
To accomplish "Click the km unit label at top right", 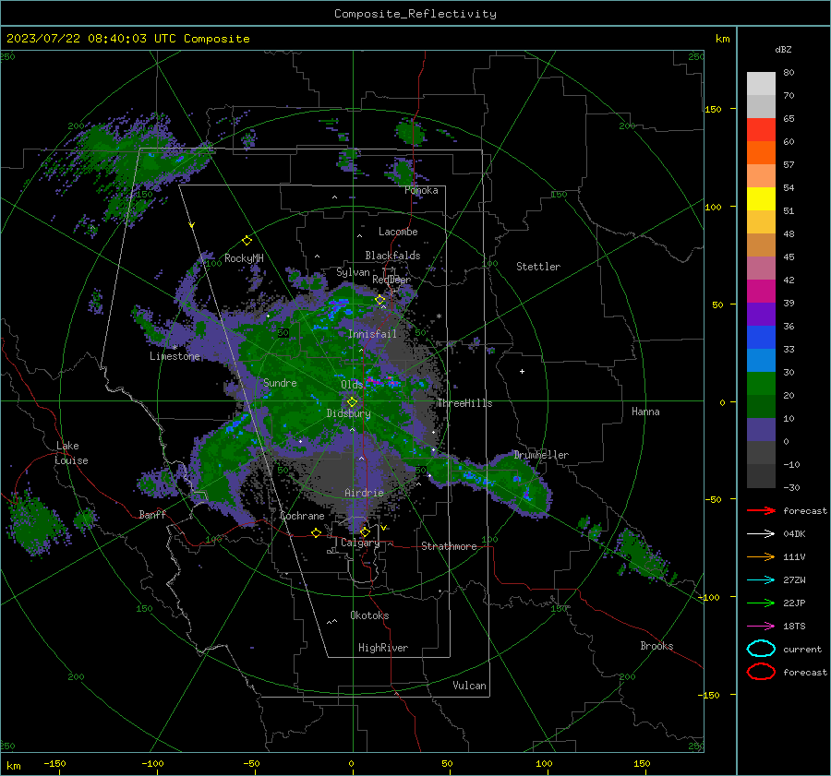I will 723,39.
